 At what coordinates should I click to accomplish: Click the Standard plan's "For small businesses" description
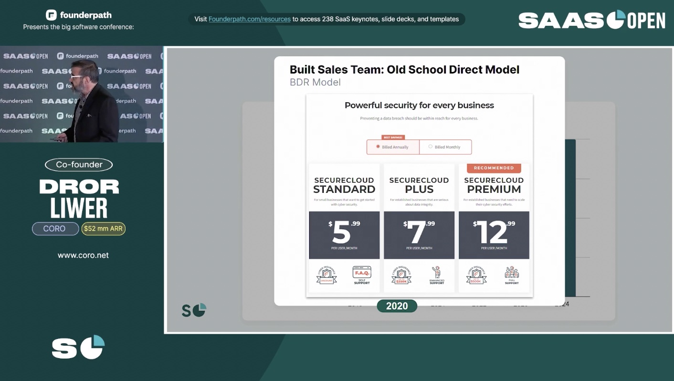coord(344,202)
